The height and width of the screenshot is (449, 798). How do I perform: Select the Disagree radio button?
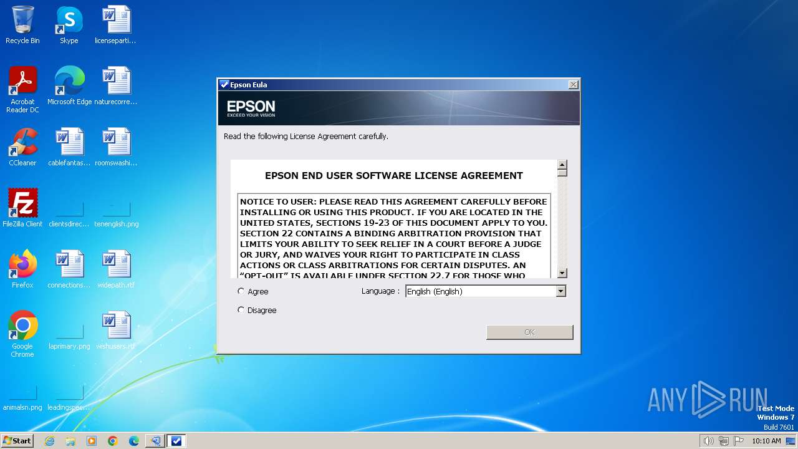241,310
